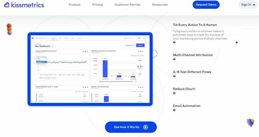The width and height of the screenshot is (259, 137).
Task: Click the See How it Works button
Action: point(131,127)
